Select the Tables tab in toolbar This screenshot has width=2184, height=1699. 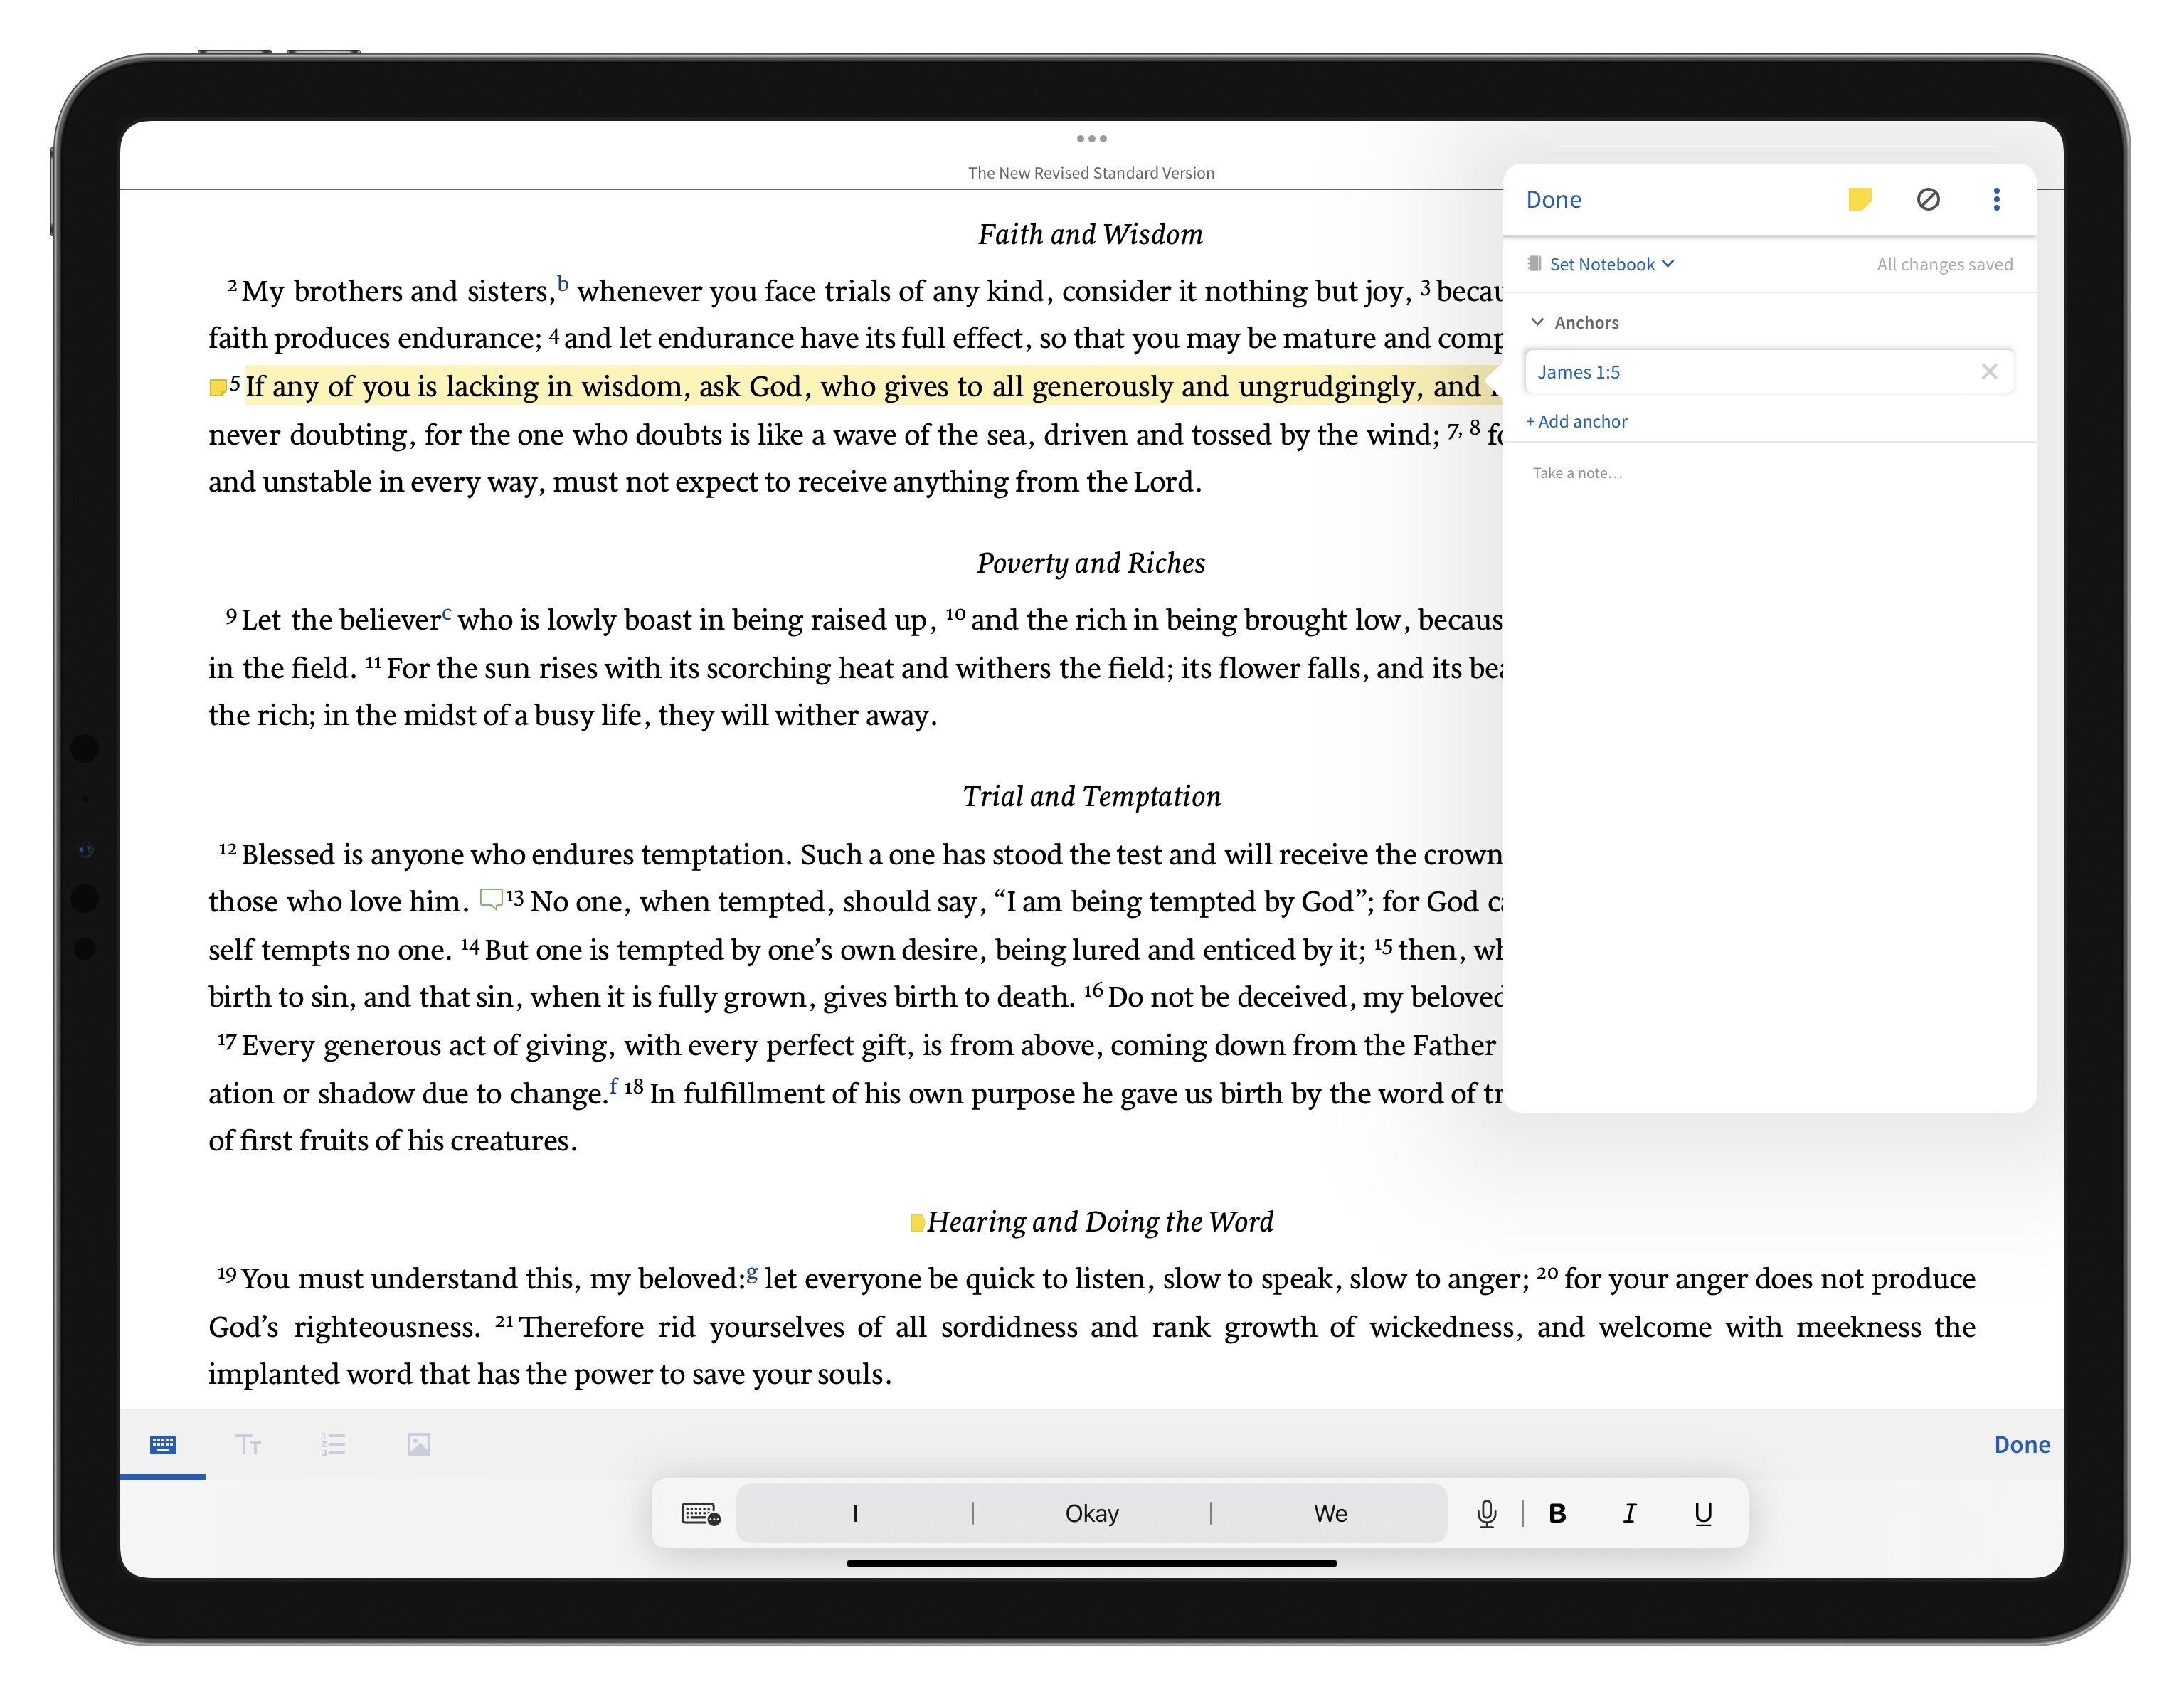point(163,1444)
